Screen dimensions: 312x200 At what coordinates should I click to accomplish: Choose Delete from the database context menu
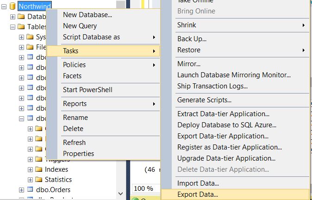104,129
